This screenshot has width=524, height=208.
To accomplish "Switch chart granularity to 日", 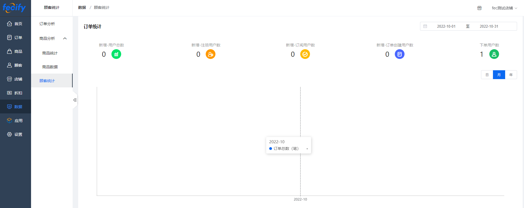I will [487, 75].
